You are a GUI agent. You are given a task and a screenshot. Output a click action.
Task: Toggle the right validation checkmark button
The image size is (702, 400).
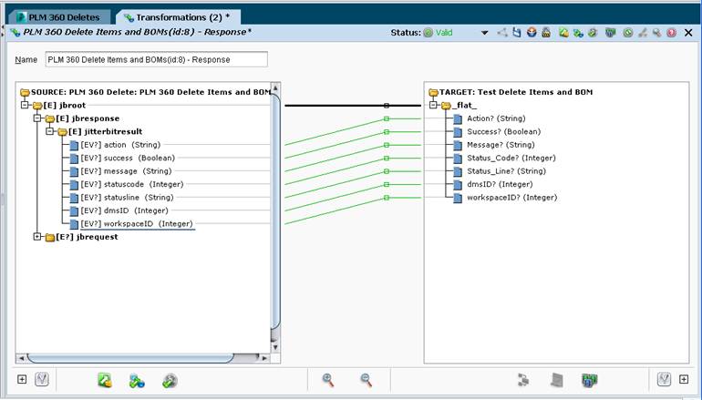tap(664, 379)
